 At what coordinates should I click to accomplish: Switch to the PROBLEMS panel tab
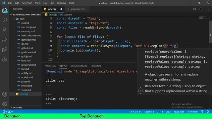pyautogui.click(x=50, y=66)
